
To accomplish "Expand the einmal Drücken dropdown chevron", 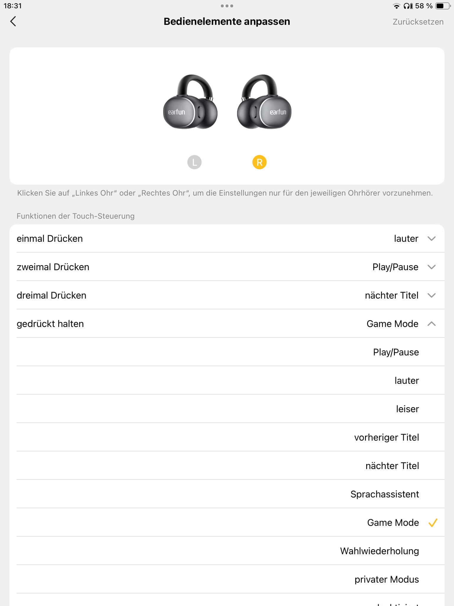I will click(432, 238).
